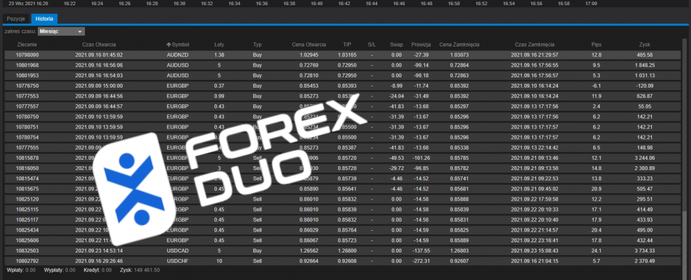Sort table by Pips column

pos(596,45)
